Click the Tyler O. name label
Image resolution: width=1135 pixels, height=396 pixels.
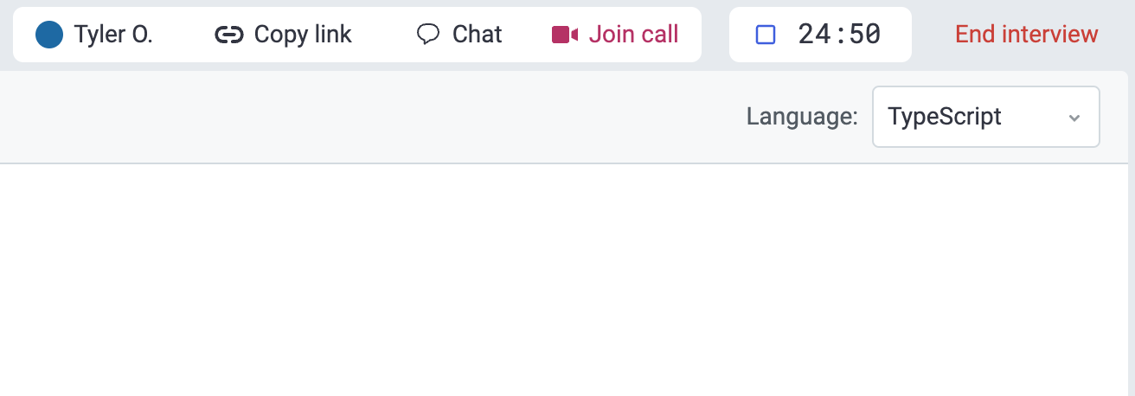click(113, 35)
